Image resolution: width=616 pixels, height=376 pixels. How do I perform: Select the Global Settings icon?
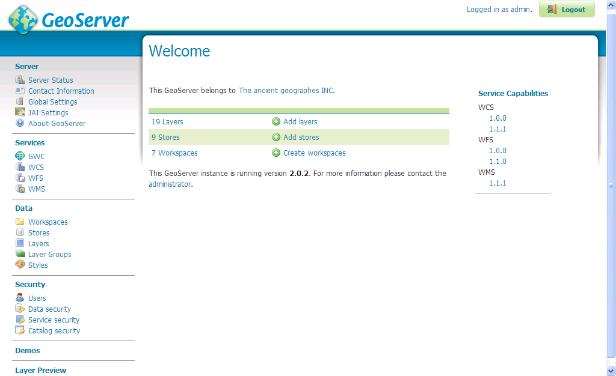(20, 102)
